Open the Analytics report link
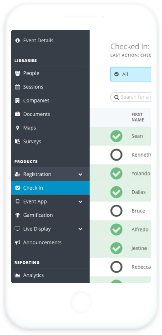 50,275
